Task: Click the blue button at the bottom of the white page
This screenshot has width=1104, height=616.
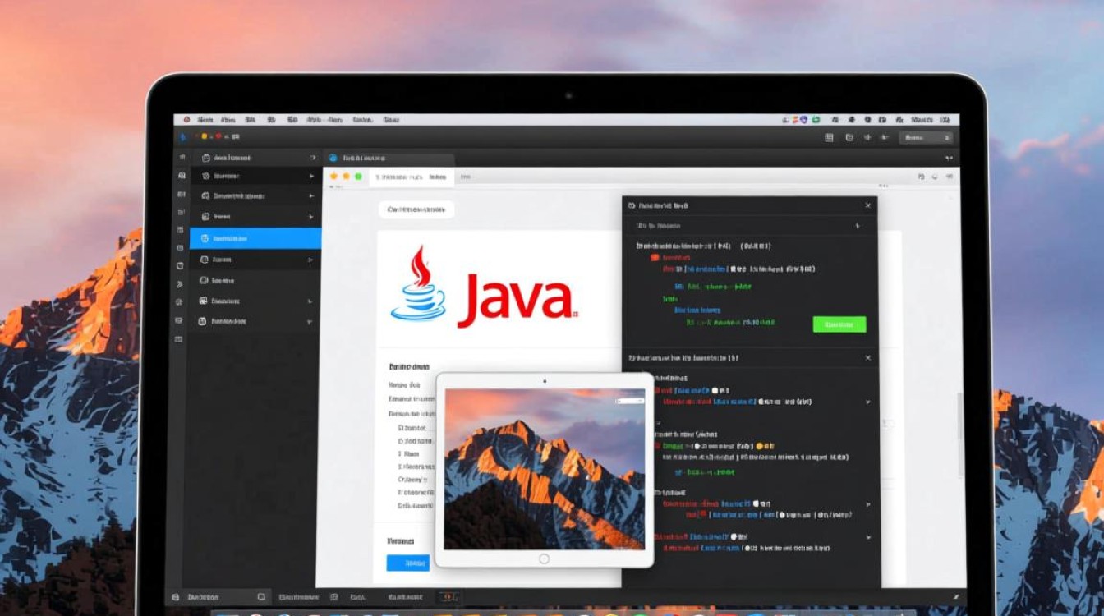Action: point(407,563)
